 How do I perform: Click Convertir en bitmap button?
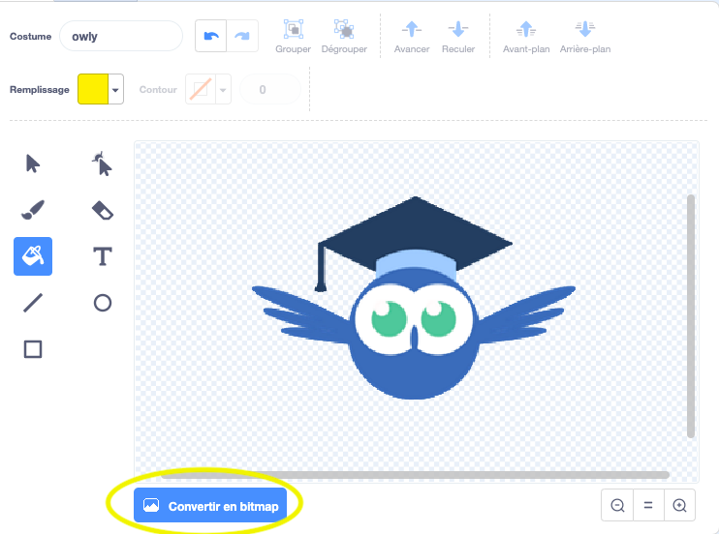[210, 506]
